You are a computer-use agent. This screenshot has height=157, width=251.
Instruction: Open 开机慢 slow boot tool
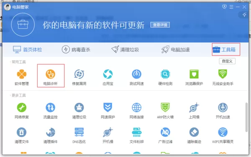(108, 135)
